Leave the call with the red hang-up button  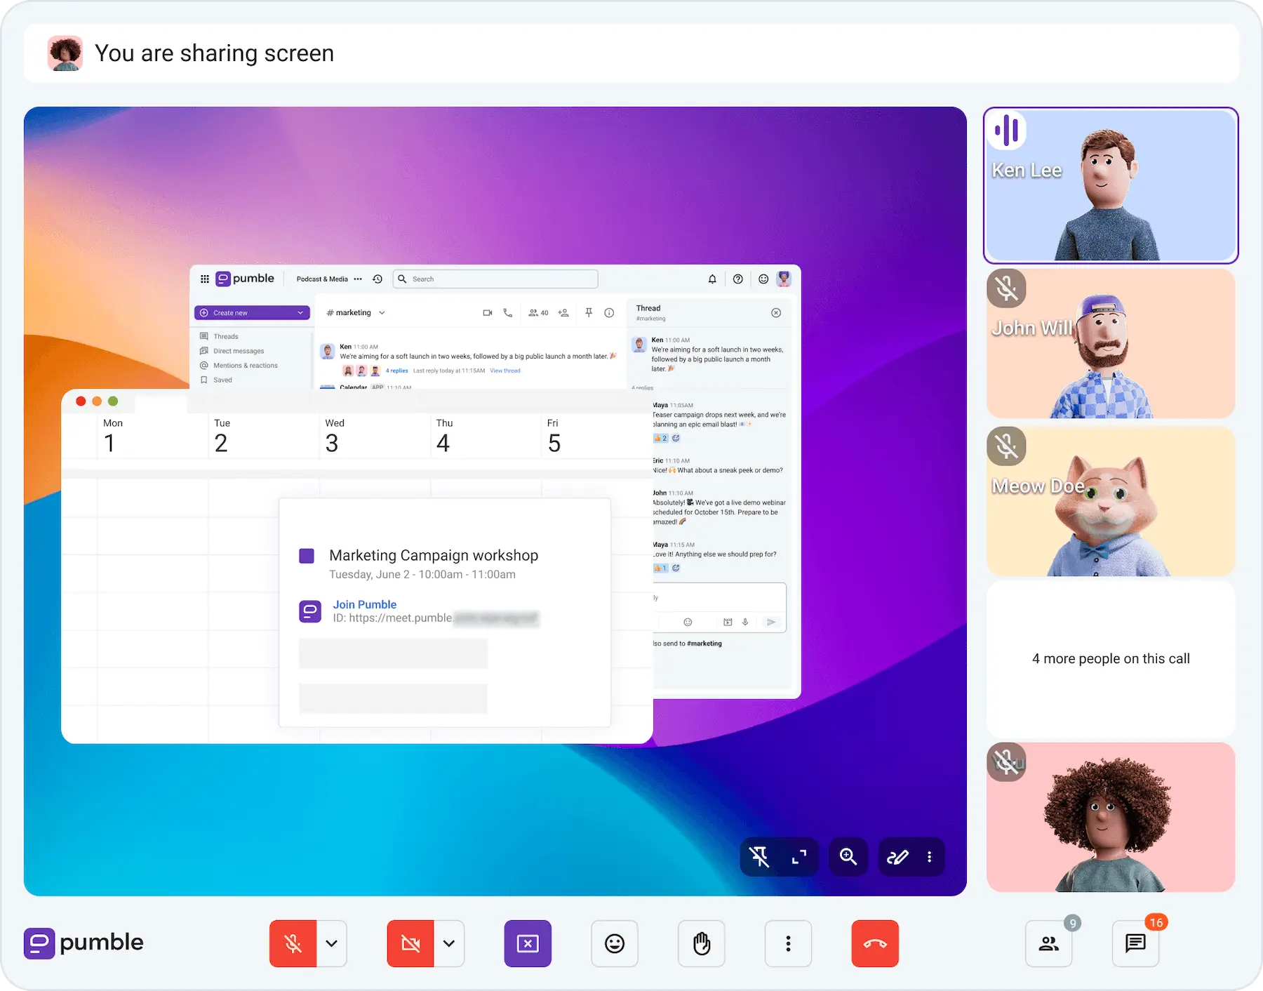pos(875,943)
